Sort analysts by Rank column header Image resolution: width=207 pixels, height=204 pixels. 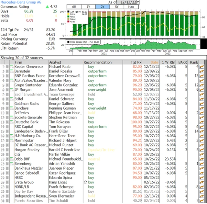pyautogui.click(x=194, y=62)
